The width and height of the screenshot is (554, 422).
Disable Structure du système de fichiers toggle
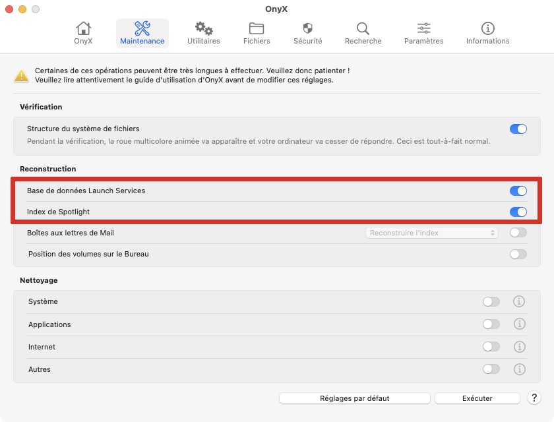(518, 129)
